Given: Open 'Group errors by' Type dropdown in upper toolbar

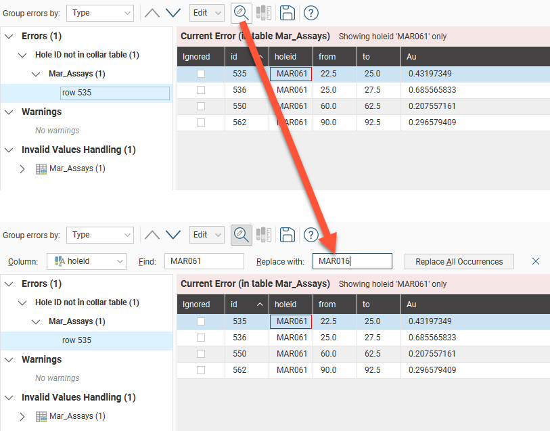Looking at the screenshot, I should [100, 13].
